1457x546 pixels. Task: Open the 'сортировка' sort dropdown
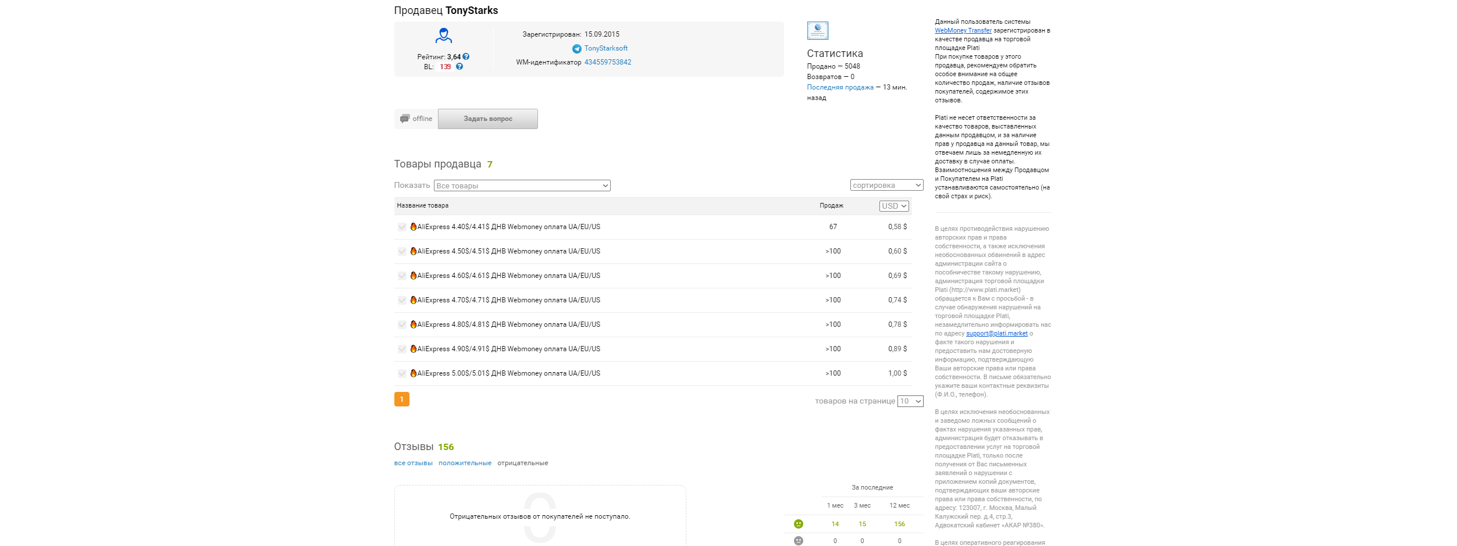tap(886, 185)
